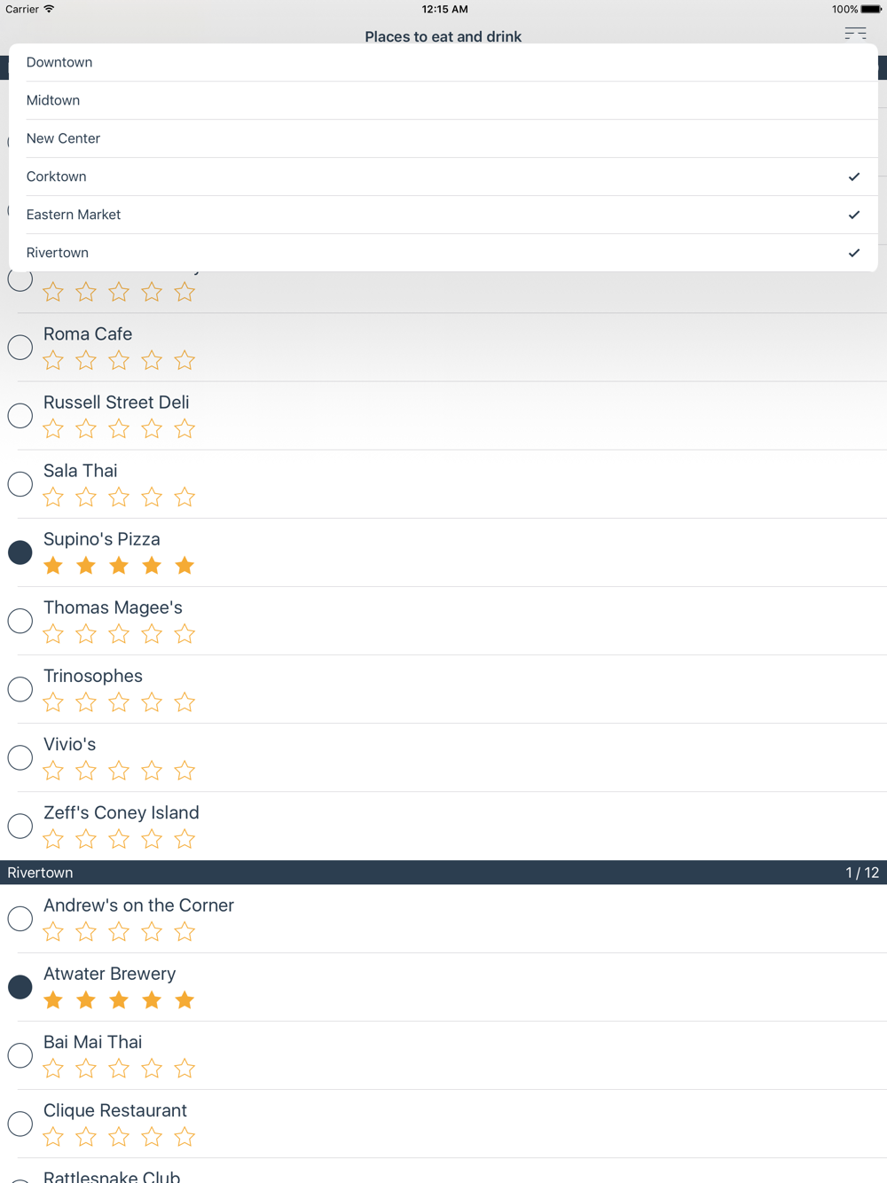Click the 1 / 12 visited counter

coord(862,873)
